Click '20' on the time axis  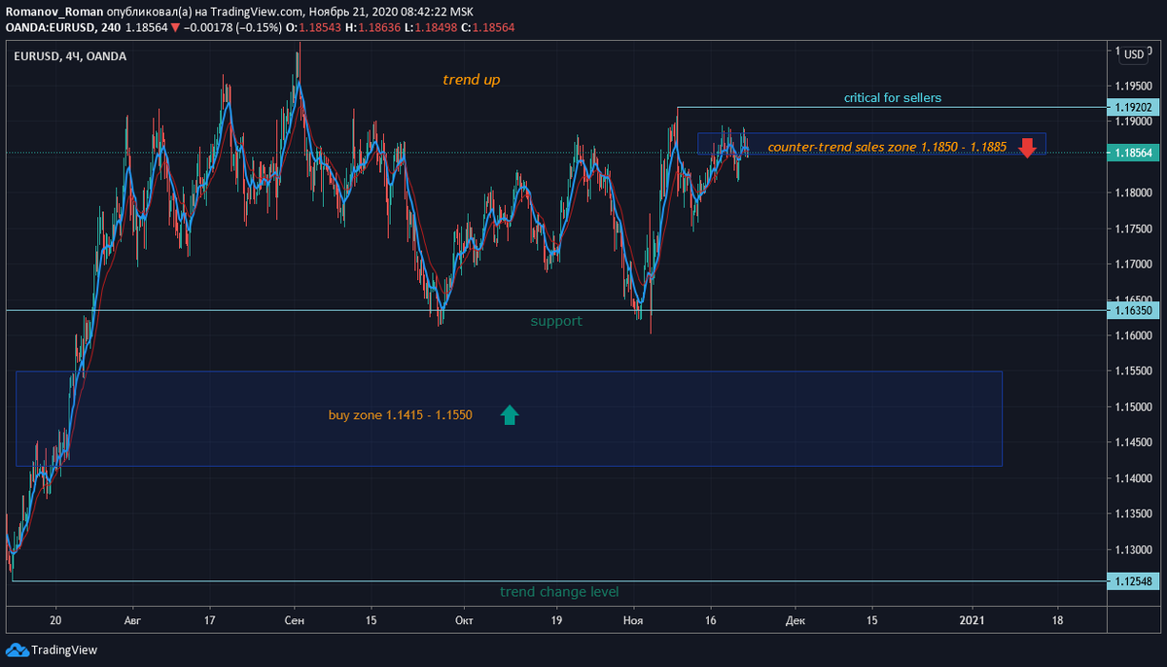[x=56, y=619]
